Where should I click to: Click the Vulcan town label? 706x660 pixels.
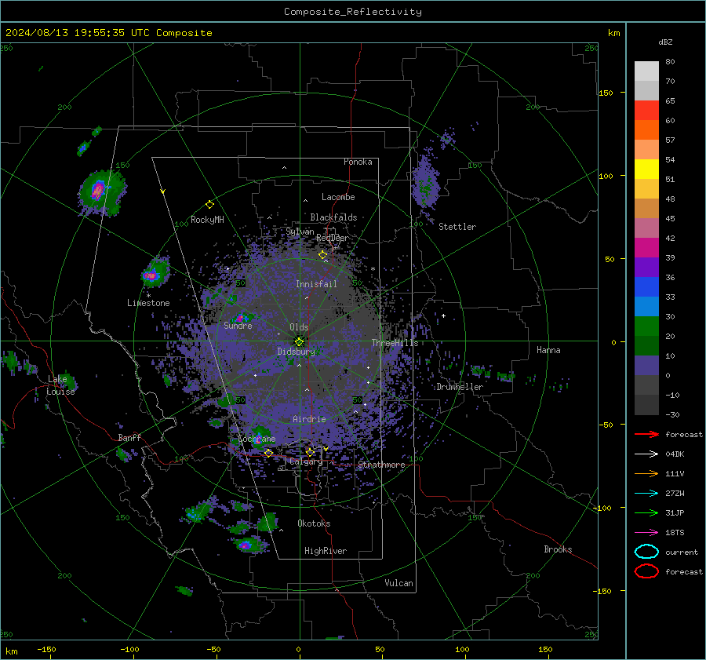click(x=398, y=583)
